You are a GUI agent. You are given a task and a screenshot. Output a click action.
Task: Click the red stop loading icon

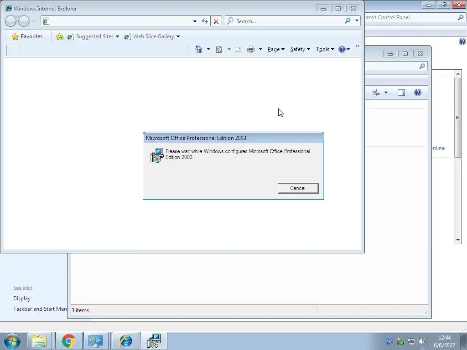click(216, 21)
